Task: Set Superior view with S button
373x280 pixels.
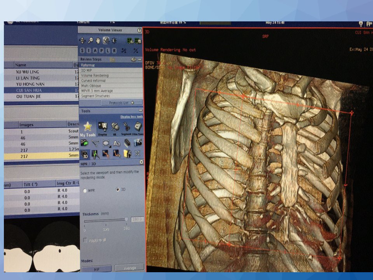Action: coord(82,51)
